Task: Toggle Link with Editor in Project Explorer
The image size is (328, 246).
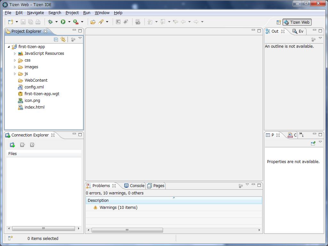Action: click(x=63, y=39)
